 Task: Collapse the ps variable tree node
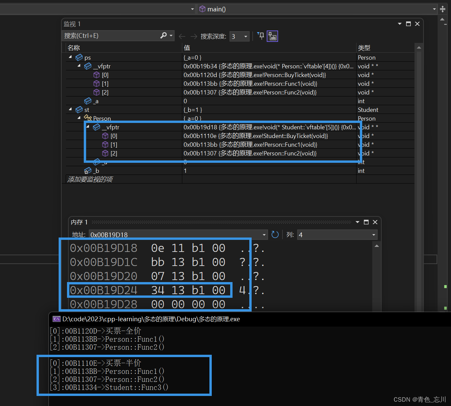pyautogui.click(x=70, y=57)
